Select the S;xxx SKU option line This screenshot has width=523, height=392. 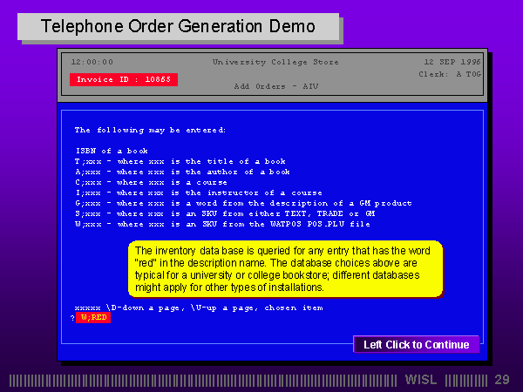click(x=225, y=213)
